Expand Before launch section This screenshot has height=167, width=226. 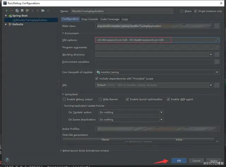click(x=61, y=150)
